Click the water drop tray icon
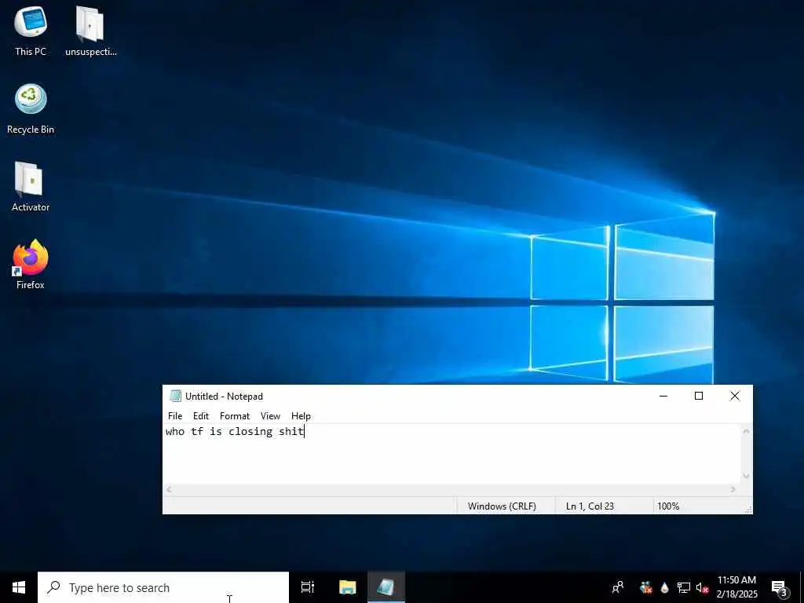Image resolution: width=804 pixels, height=603 pixels. point(664,587)
